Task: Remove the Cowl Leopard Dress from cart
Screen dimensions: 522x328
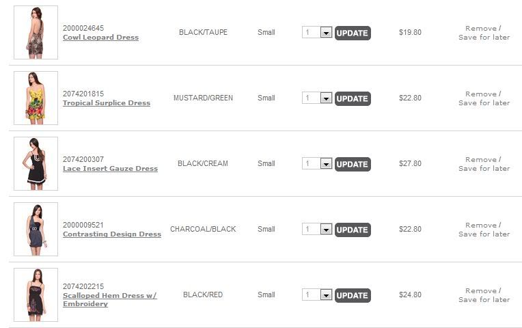Action: click(x=481, y=29)
